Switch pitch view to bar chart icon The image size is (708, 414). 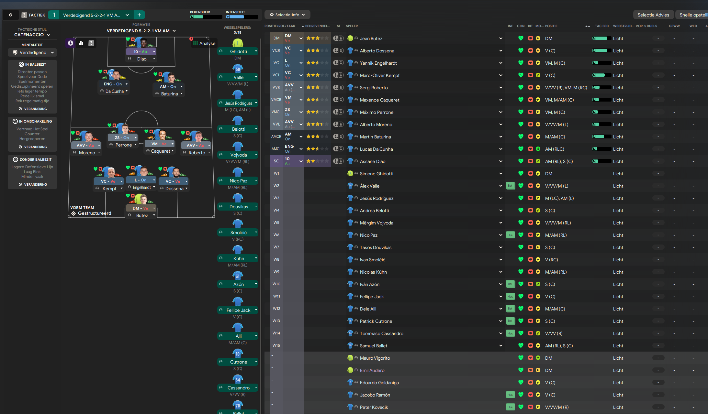tap(81, 43)
